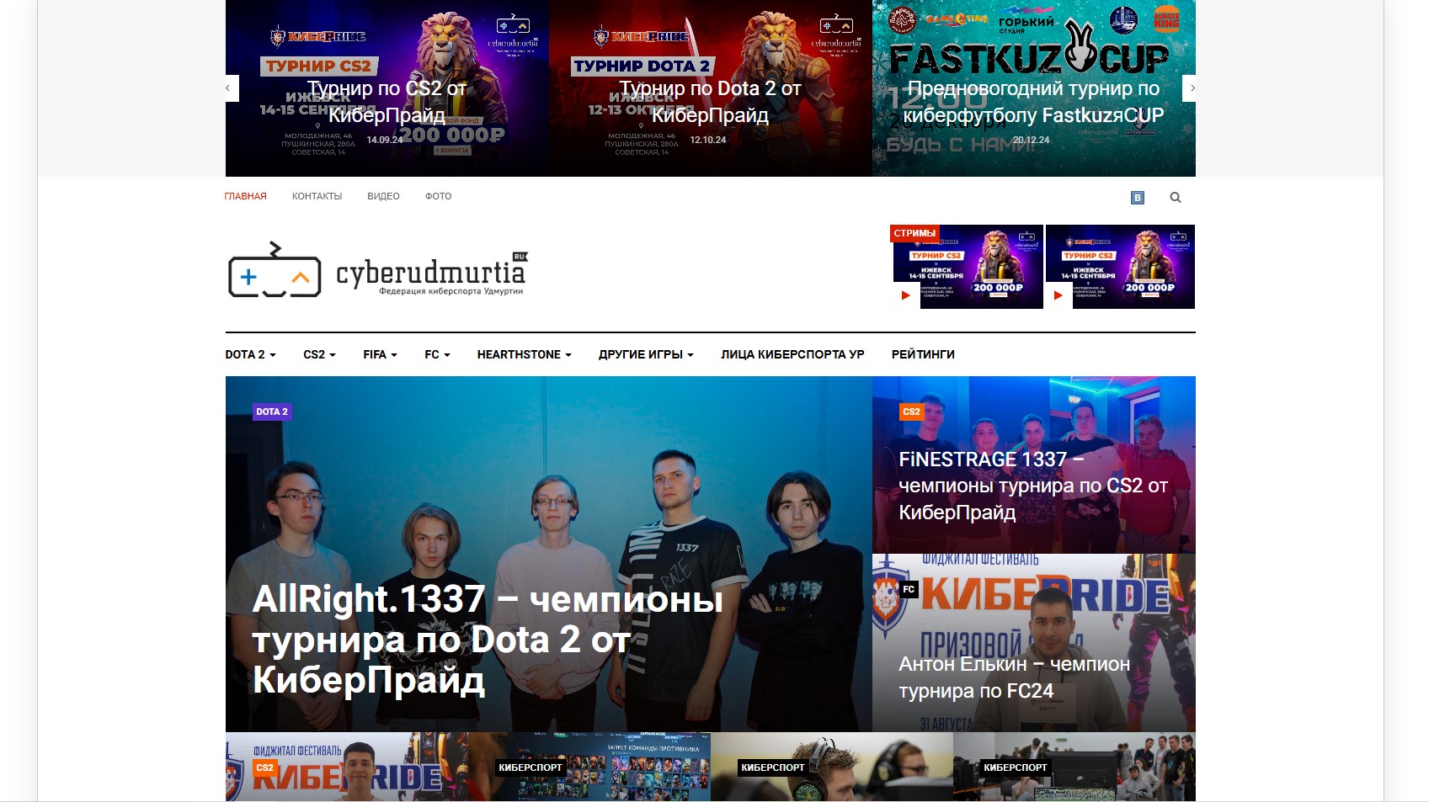
Task: Play the second stream video thumbnail
Action: click(1120, 267)
